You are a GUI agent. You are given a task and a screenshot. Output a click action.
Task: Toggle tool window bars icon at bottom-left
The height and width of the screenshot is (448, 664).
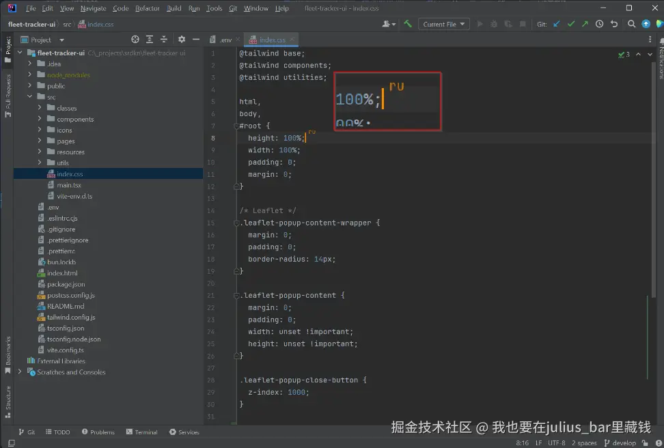click(12, 443)
